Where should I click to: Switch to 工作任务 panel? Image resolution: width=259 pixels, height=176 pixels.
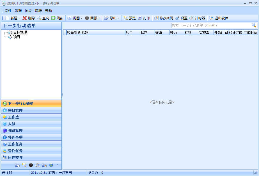pos(31,144)
